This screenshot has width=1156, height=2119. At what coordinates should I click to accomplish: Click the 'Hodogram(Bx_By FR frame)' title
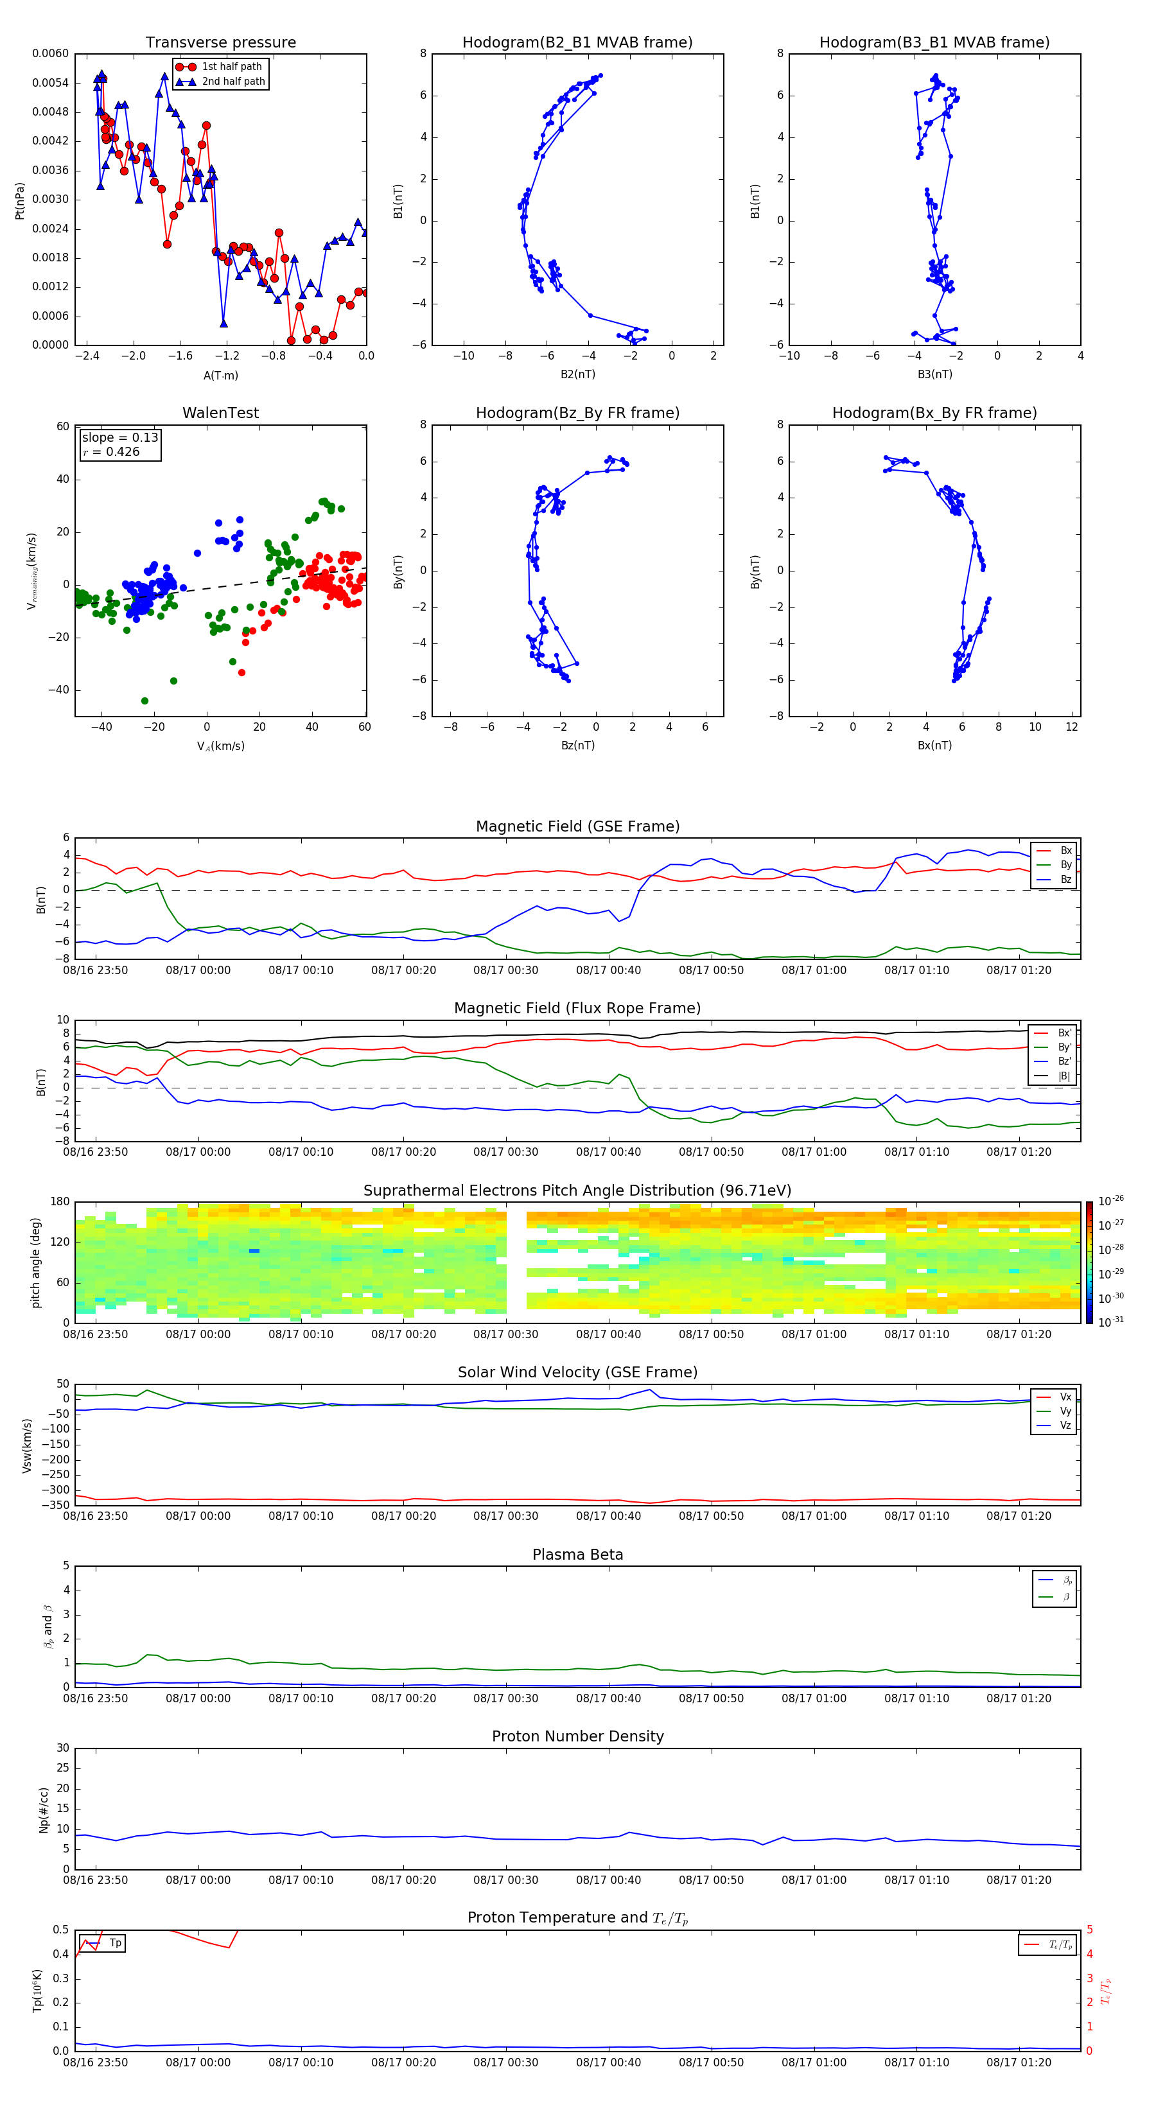point(934,413)
